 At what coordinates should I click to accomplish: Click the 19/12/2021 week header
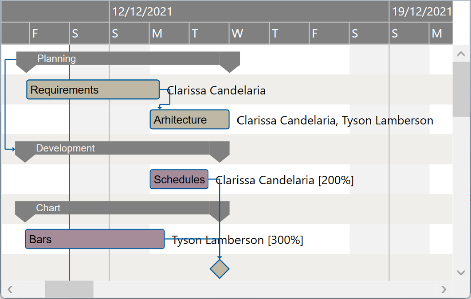pyautogui.click(x=421, y=12)
